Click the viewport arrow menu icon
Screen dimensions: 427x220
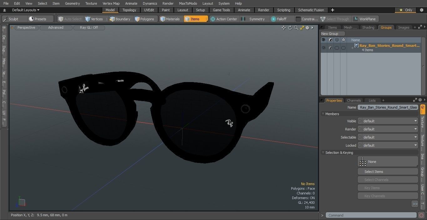pyautogui.click(x=312, y=28)
